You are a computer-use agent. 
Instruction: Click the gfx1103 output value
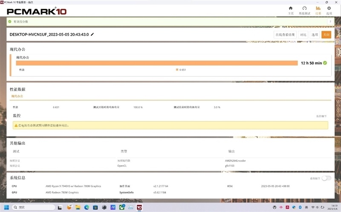[x=230, y=166]
